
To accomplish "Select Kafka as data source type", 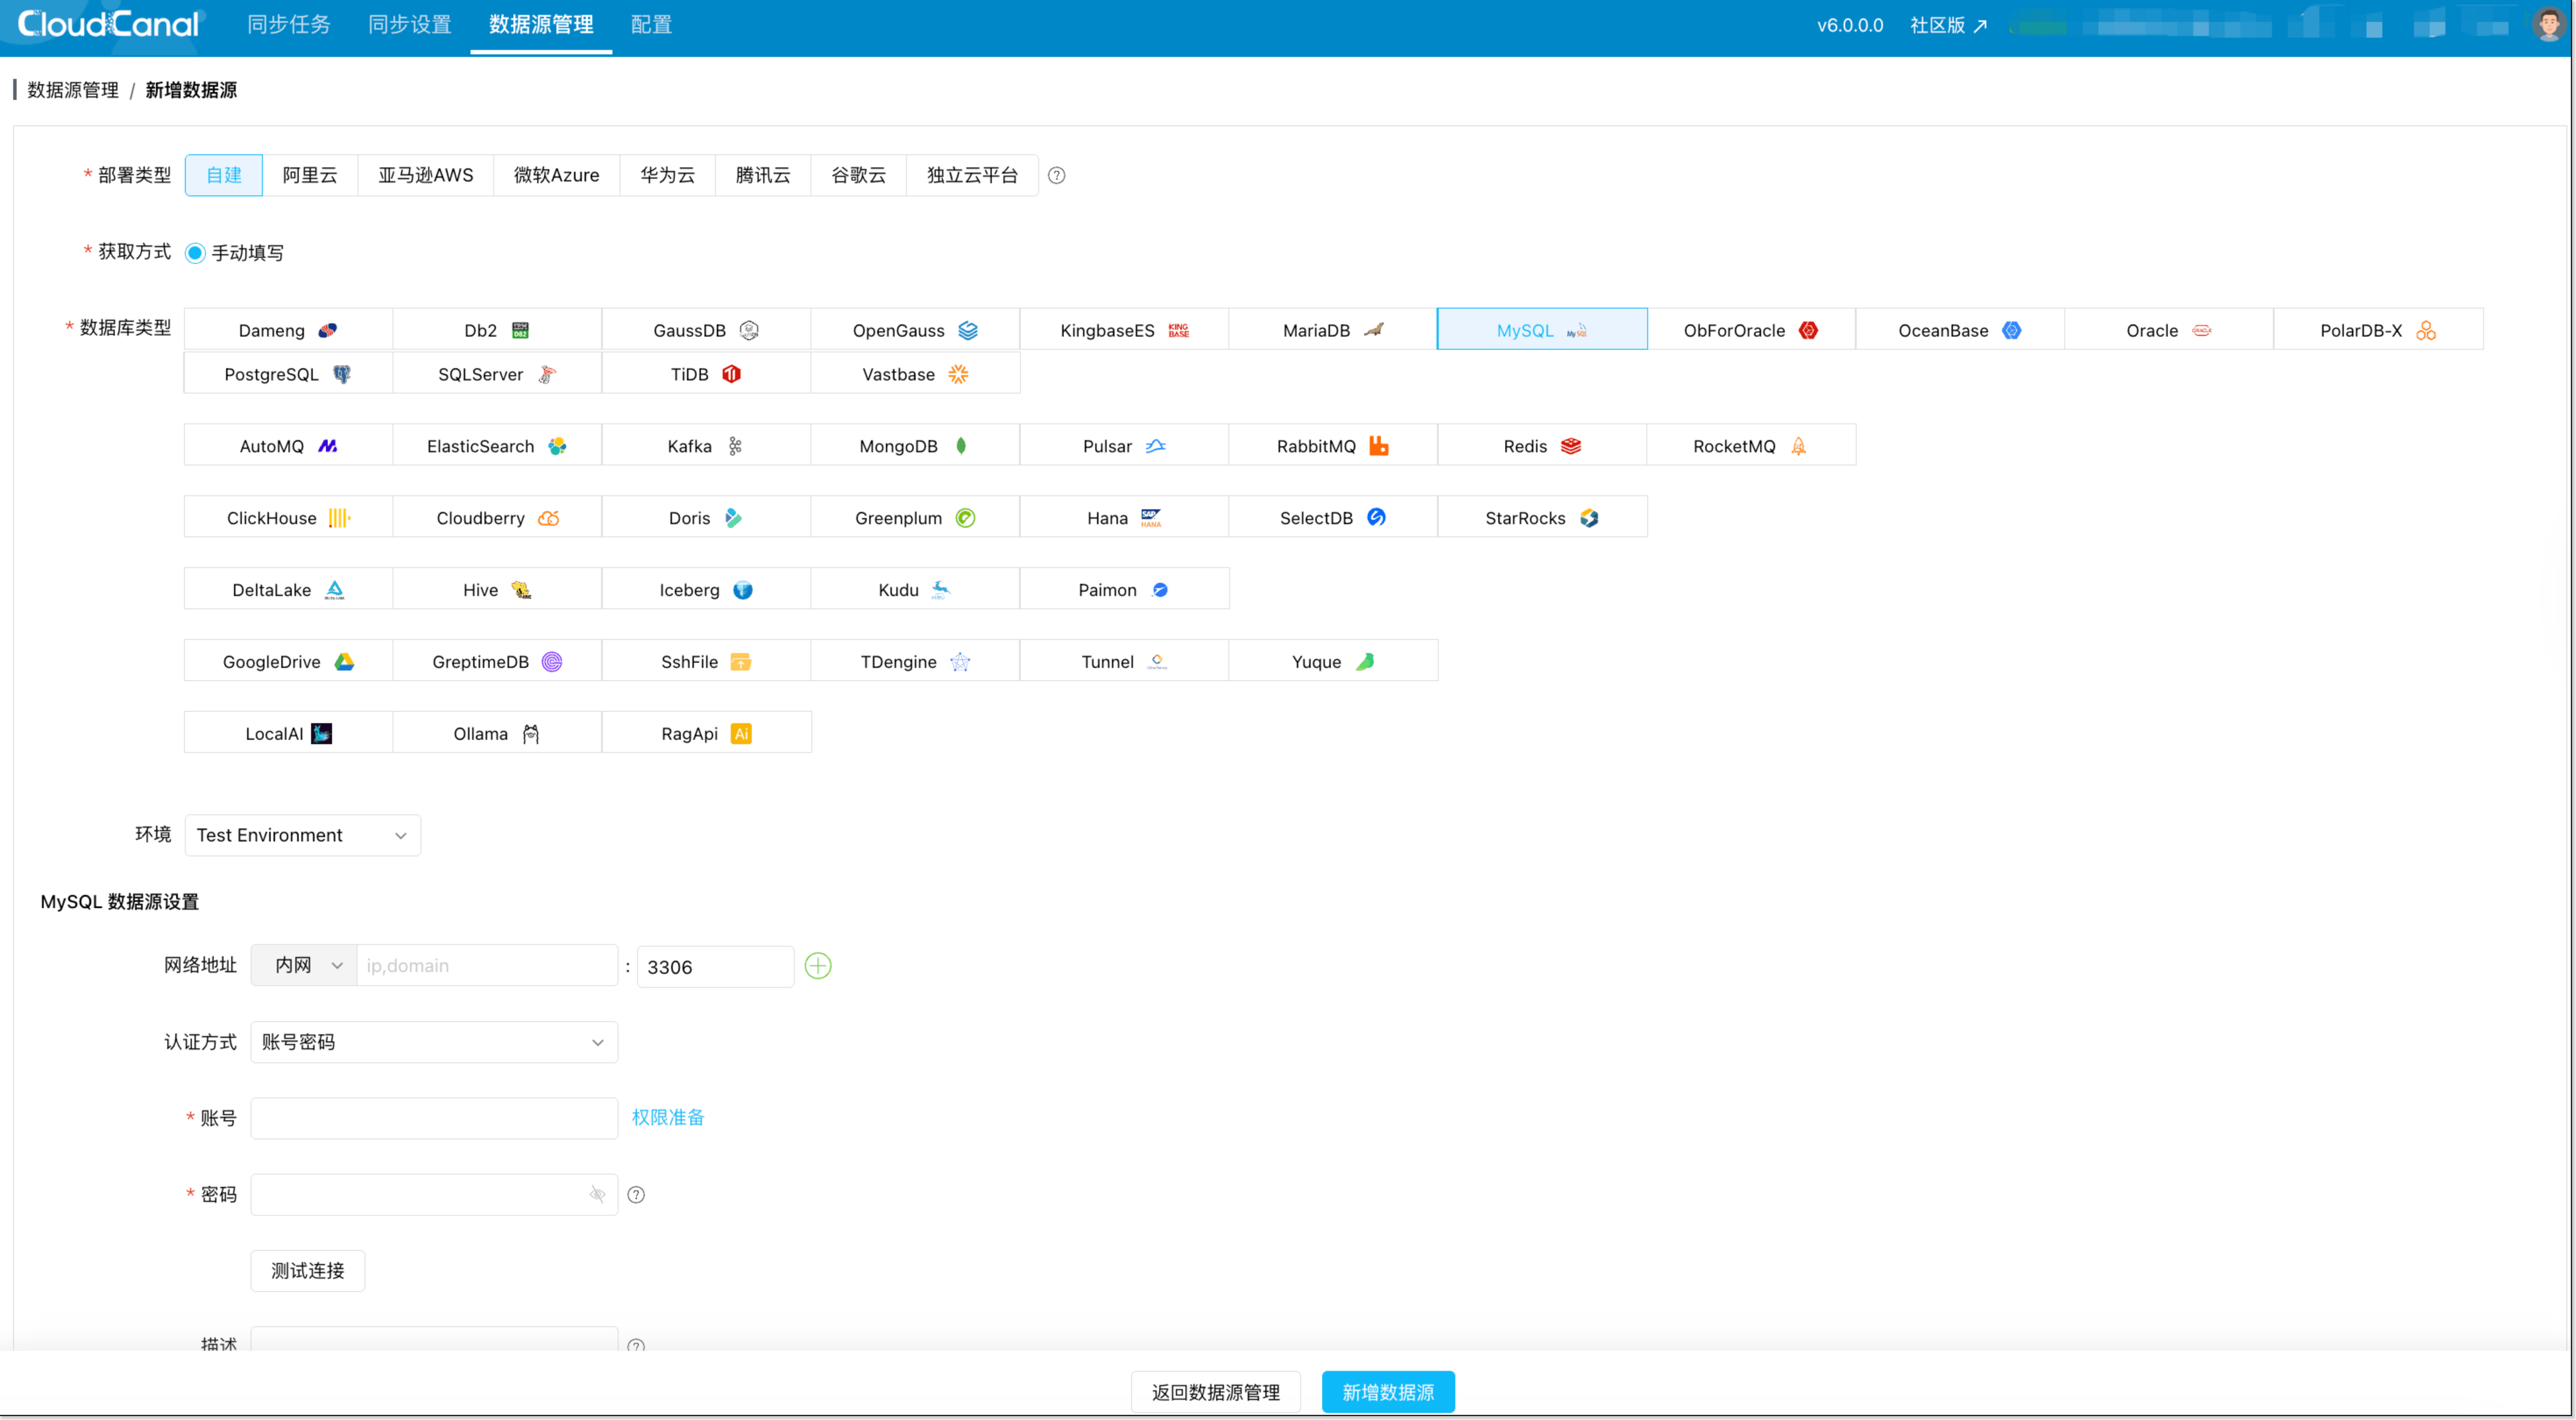I will coord(706,446).
